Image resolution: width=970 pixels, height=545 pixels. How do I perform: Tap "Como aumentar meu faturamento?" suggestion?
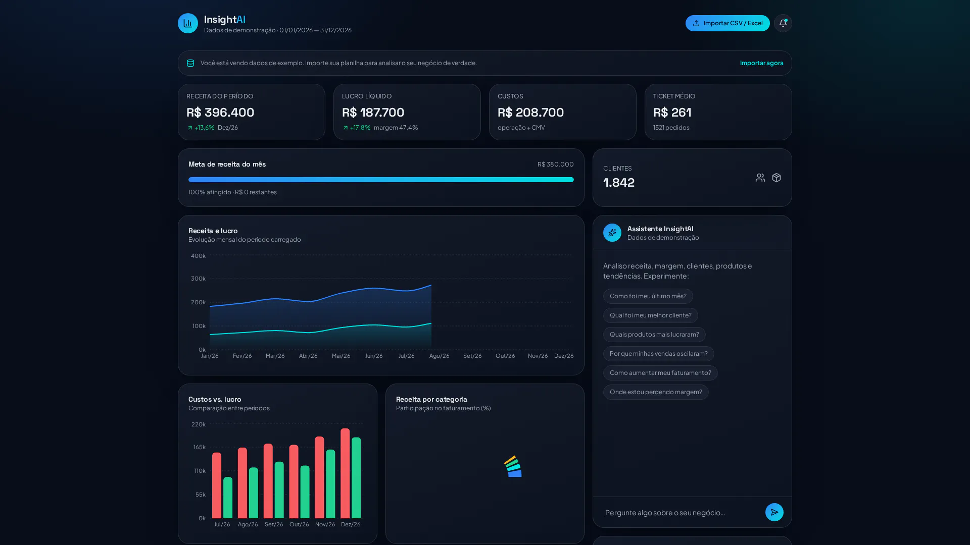[660, 373]
